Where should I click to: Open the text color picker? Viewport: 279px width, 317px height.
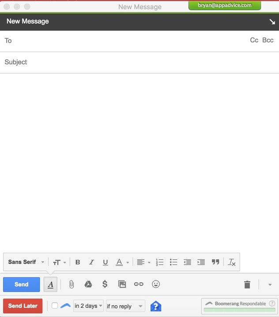coord(122,262)
